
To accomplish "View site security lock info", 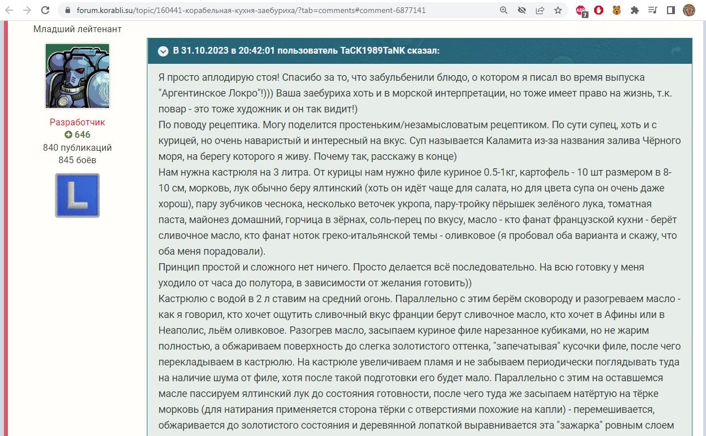I will pyautogui.click(x=67, y=10).
